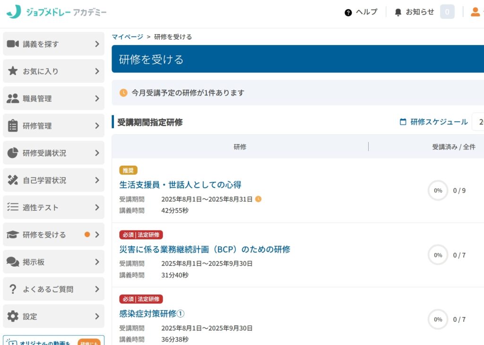Click the ヘルプ header link

[366, 12]
